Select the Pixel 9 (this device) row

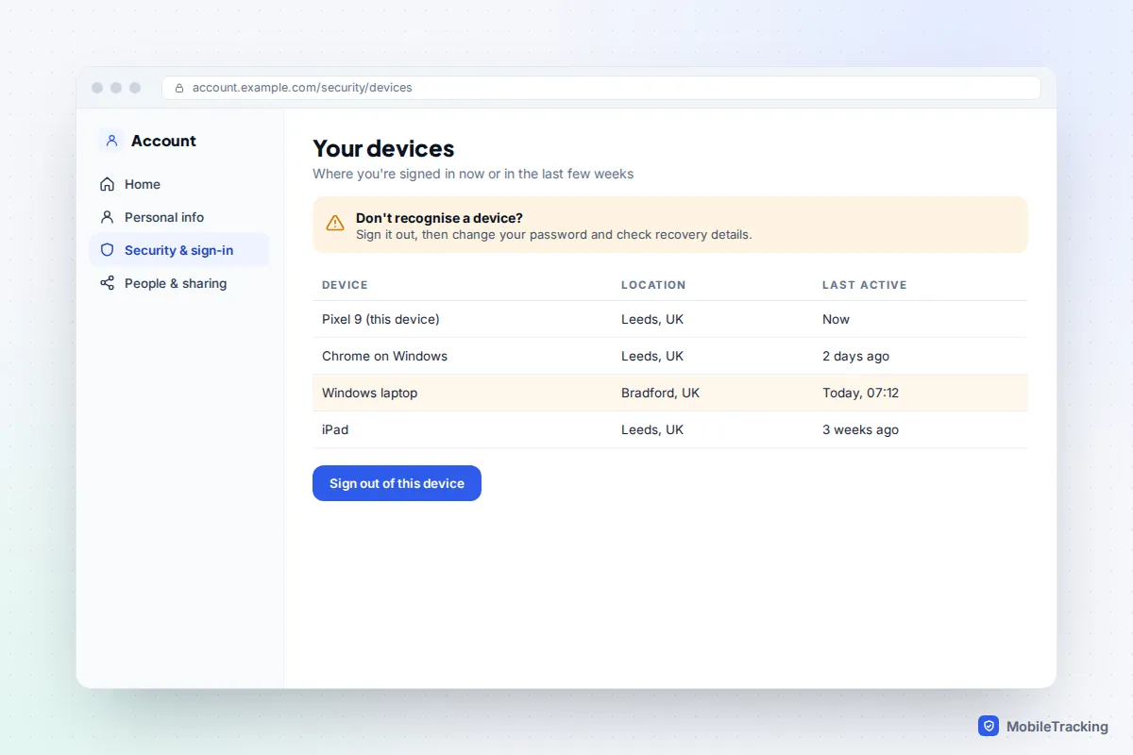(670, 319)
